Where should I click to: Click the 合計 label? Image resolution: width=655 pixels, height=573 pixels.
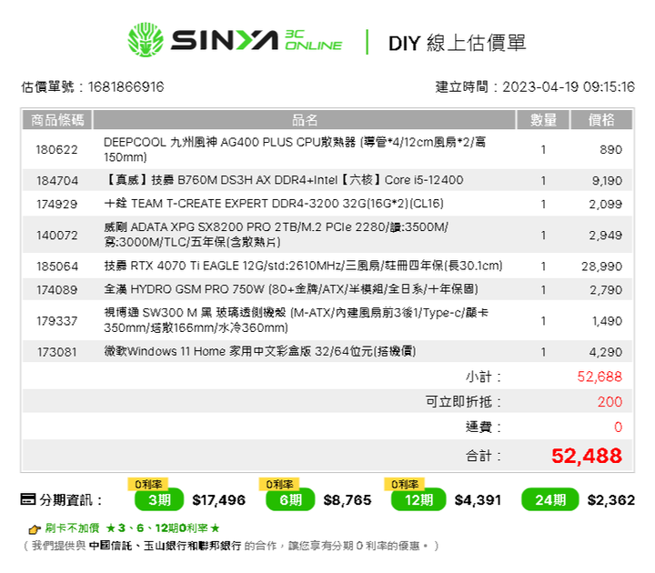click(x=483, y=456)
